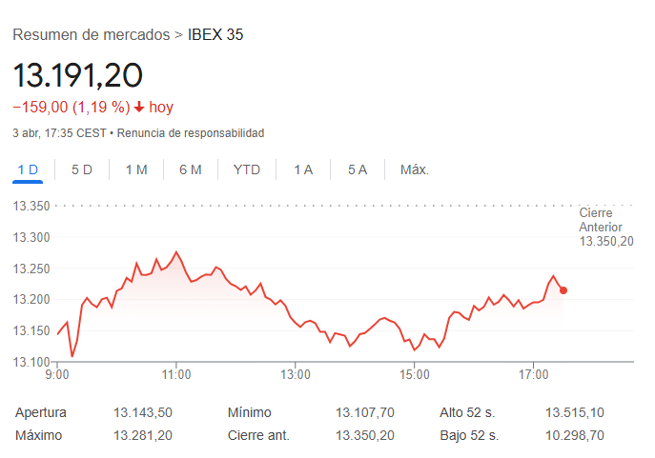Click the Apertura value 13.143,50
Screen dimensions: 655x458
pos(143,412)
